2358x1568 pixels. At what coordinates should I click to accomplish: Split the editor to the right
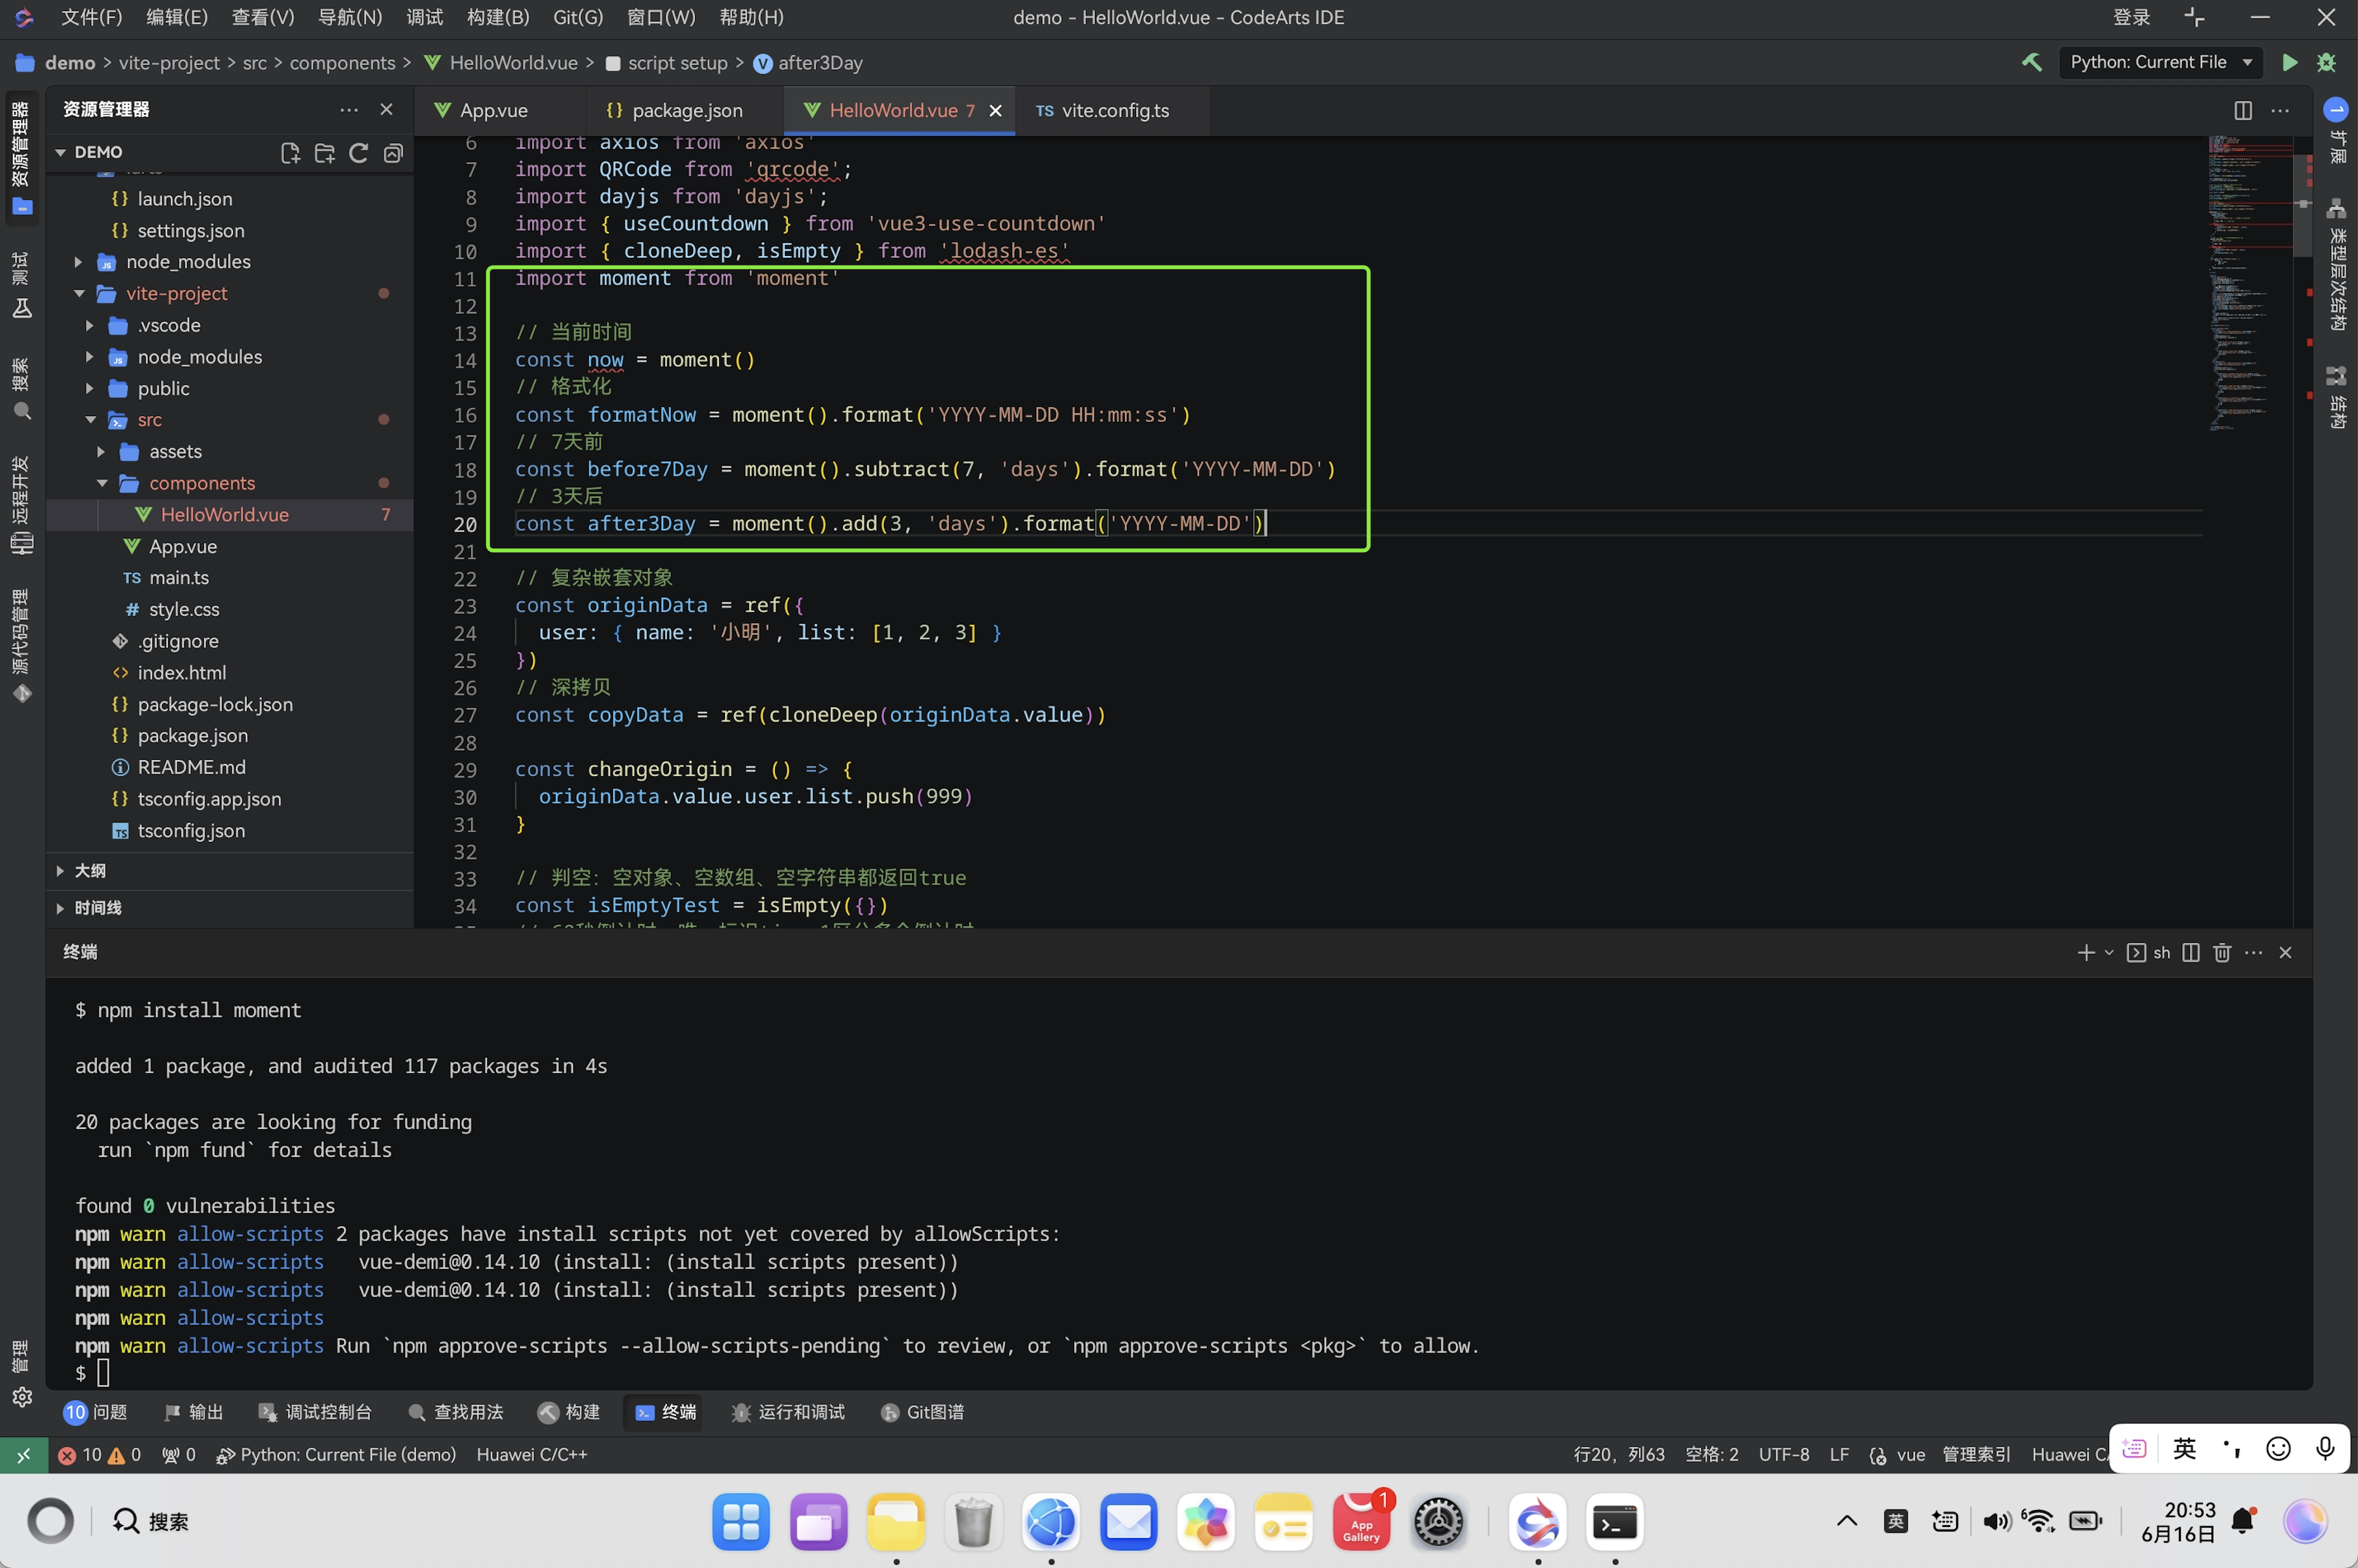pyautogui.click(x=2243, y=110)
